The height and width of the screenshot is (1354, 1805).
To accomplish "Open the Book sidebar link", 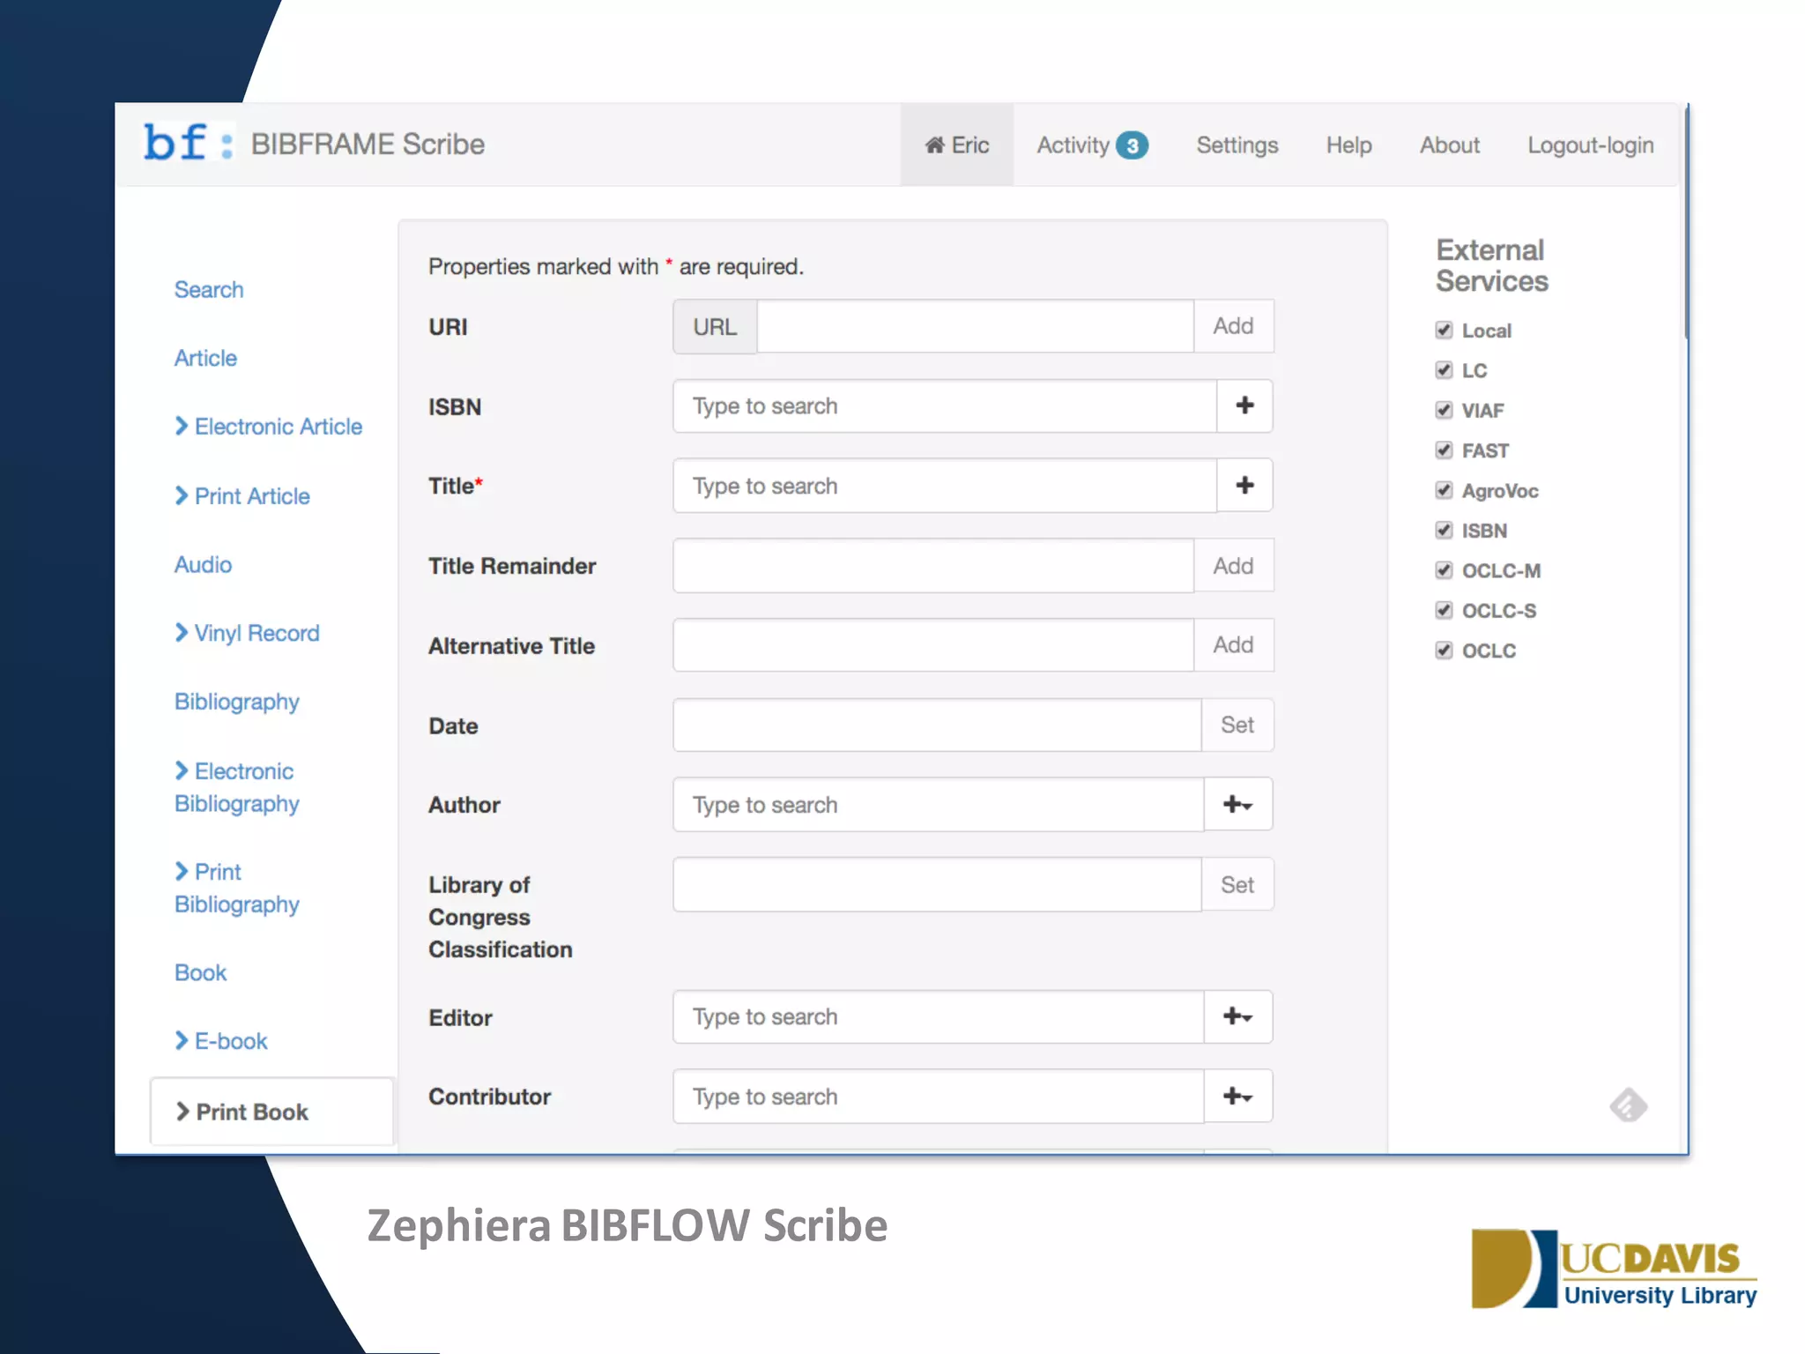I will point(200,972).
